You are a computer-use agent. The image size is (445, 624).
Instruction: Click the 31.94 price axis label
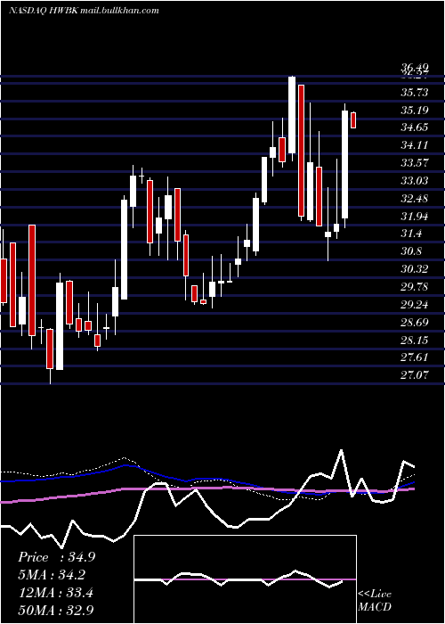coord(414,217)
